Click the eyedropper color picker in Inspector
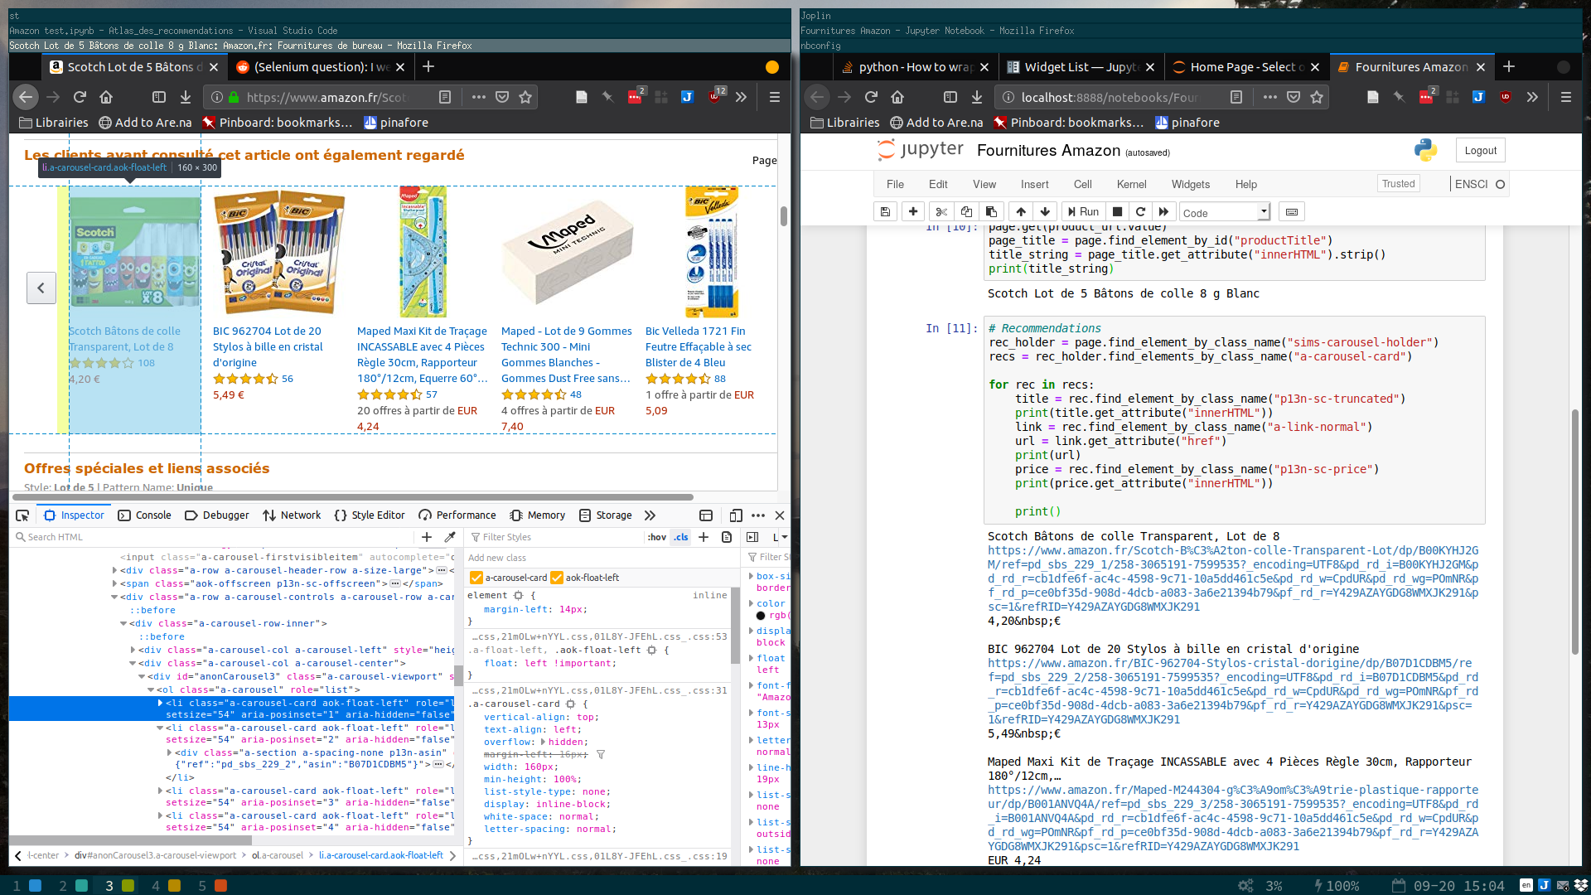This screenshot has width=1591, height=895. coord(450,537)
